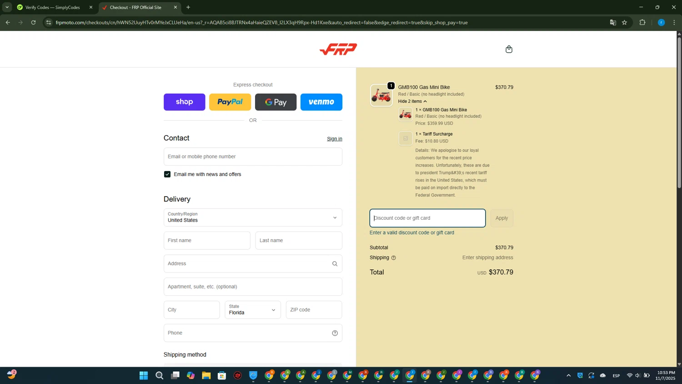
Task: Open the shopping cart bag icon
Action: (509, 49)
